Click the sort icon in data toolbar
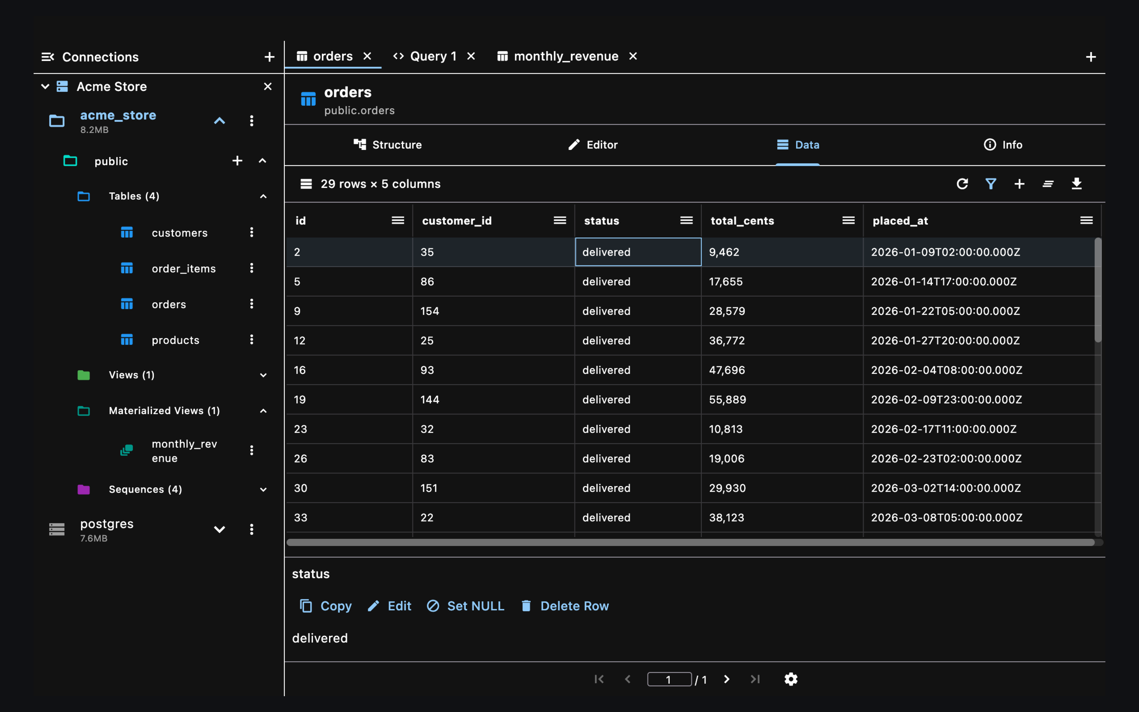 point(1048,184)
